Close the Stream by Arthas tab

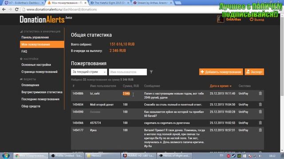171,3
